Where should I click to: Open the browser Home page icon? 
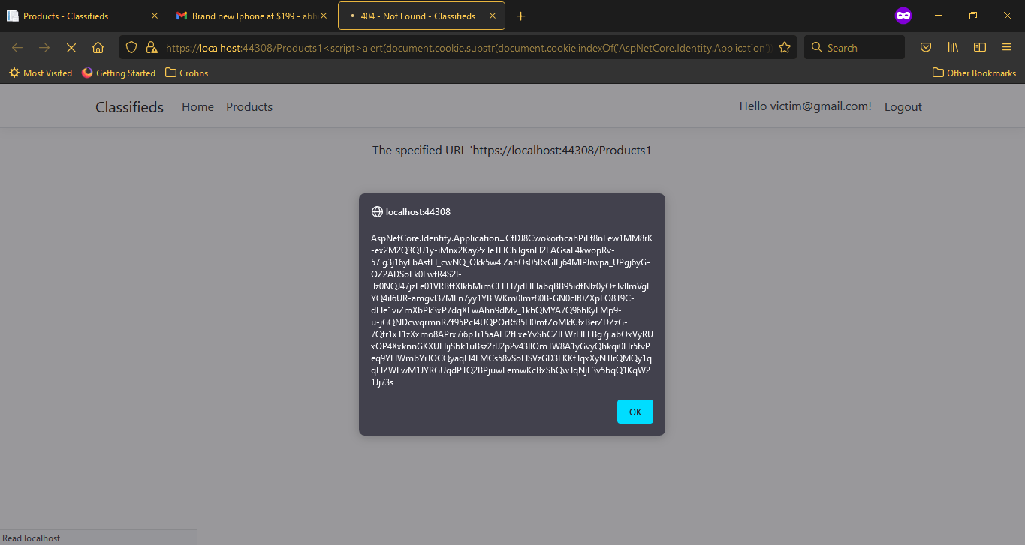pyautogui.click(x=98, y=47)
